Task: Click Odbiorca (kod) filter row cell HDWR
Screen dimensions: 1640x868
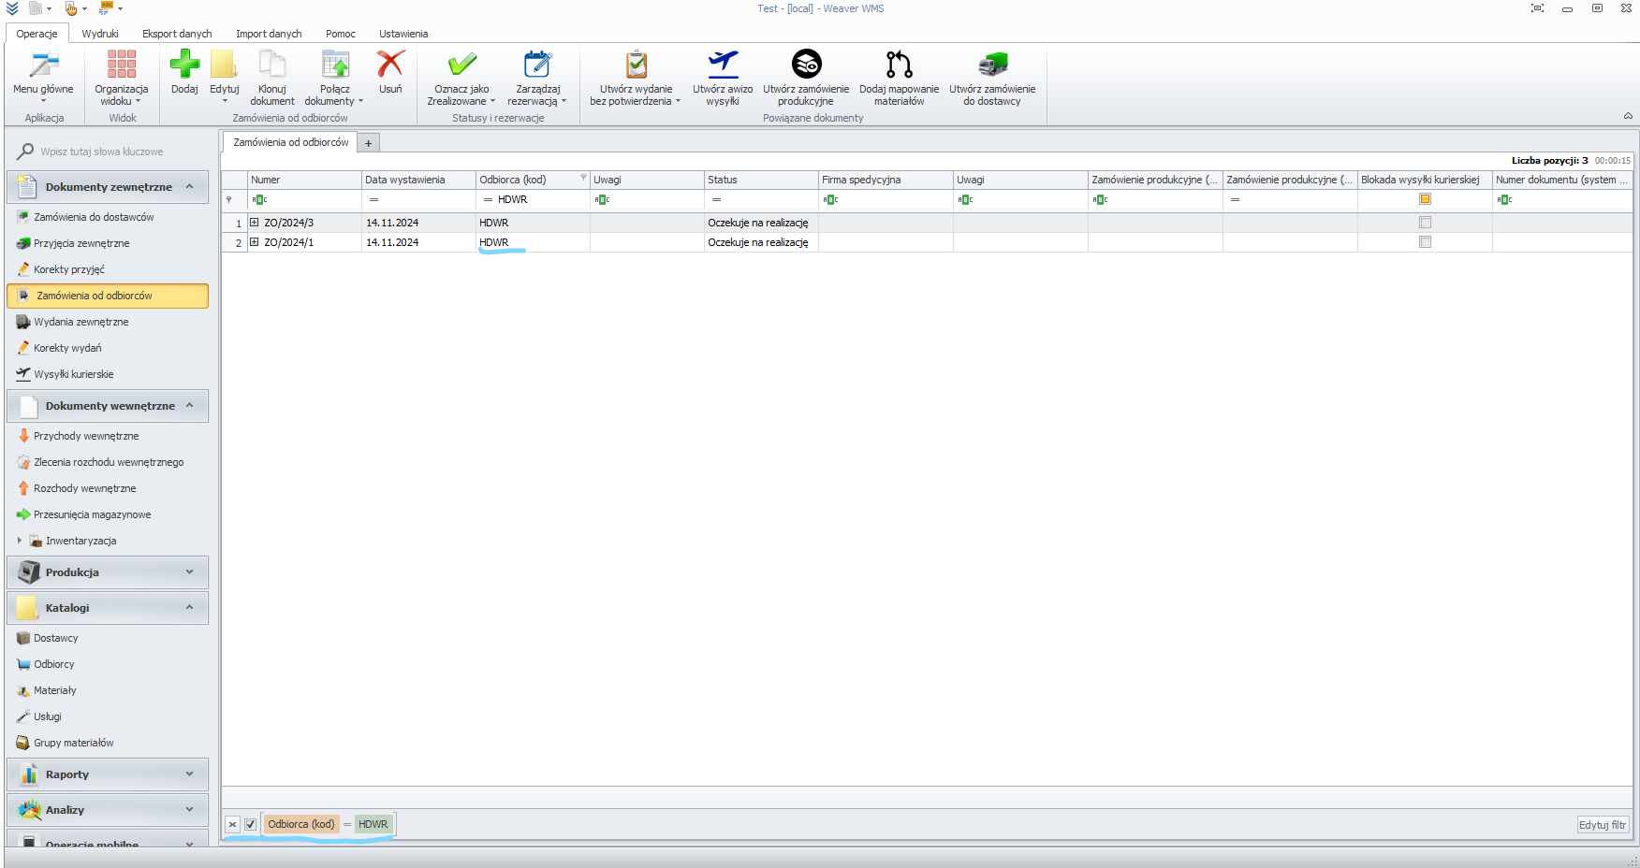Action: pos(533,199)
